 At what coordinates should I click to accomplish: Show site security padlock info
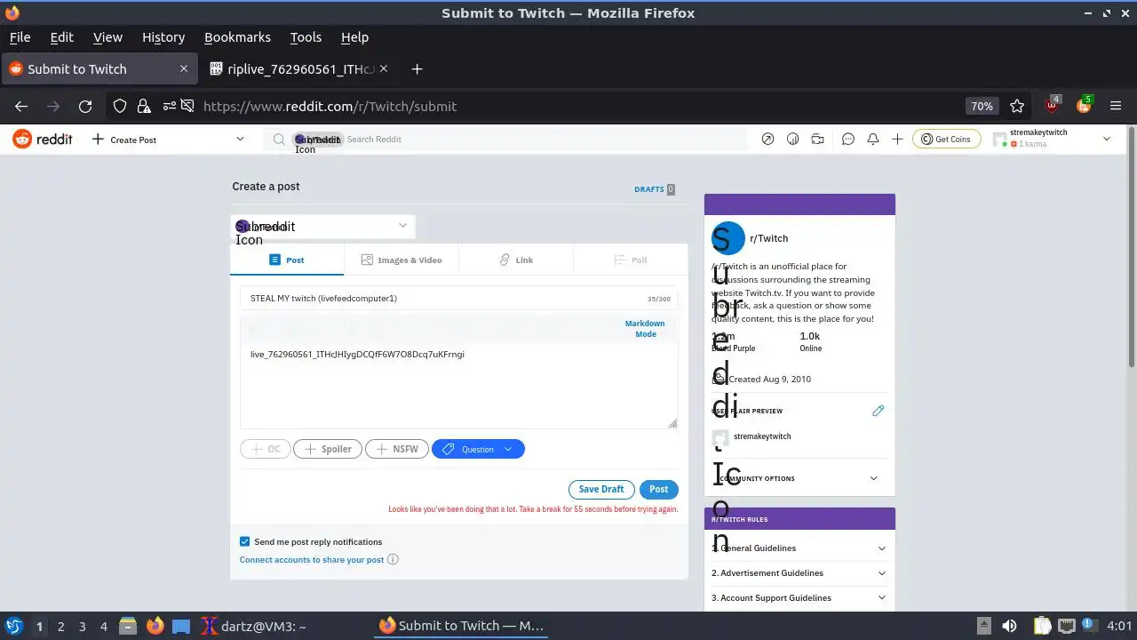click(143, 106)
